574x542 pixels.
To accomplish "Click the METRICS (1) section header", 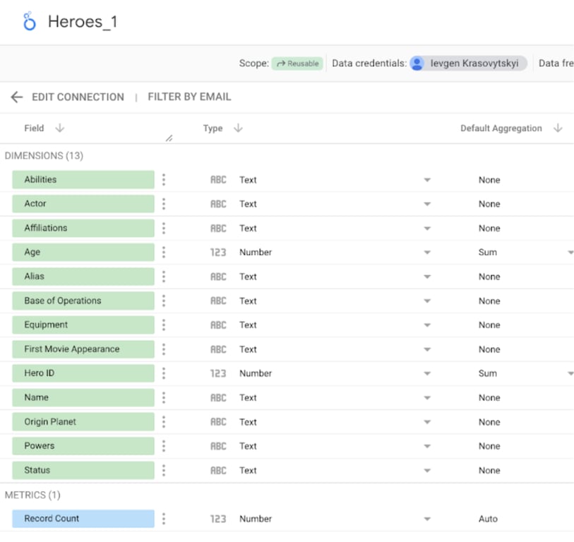I will pyautogui.click(x=32, y=495).
